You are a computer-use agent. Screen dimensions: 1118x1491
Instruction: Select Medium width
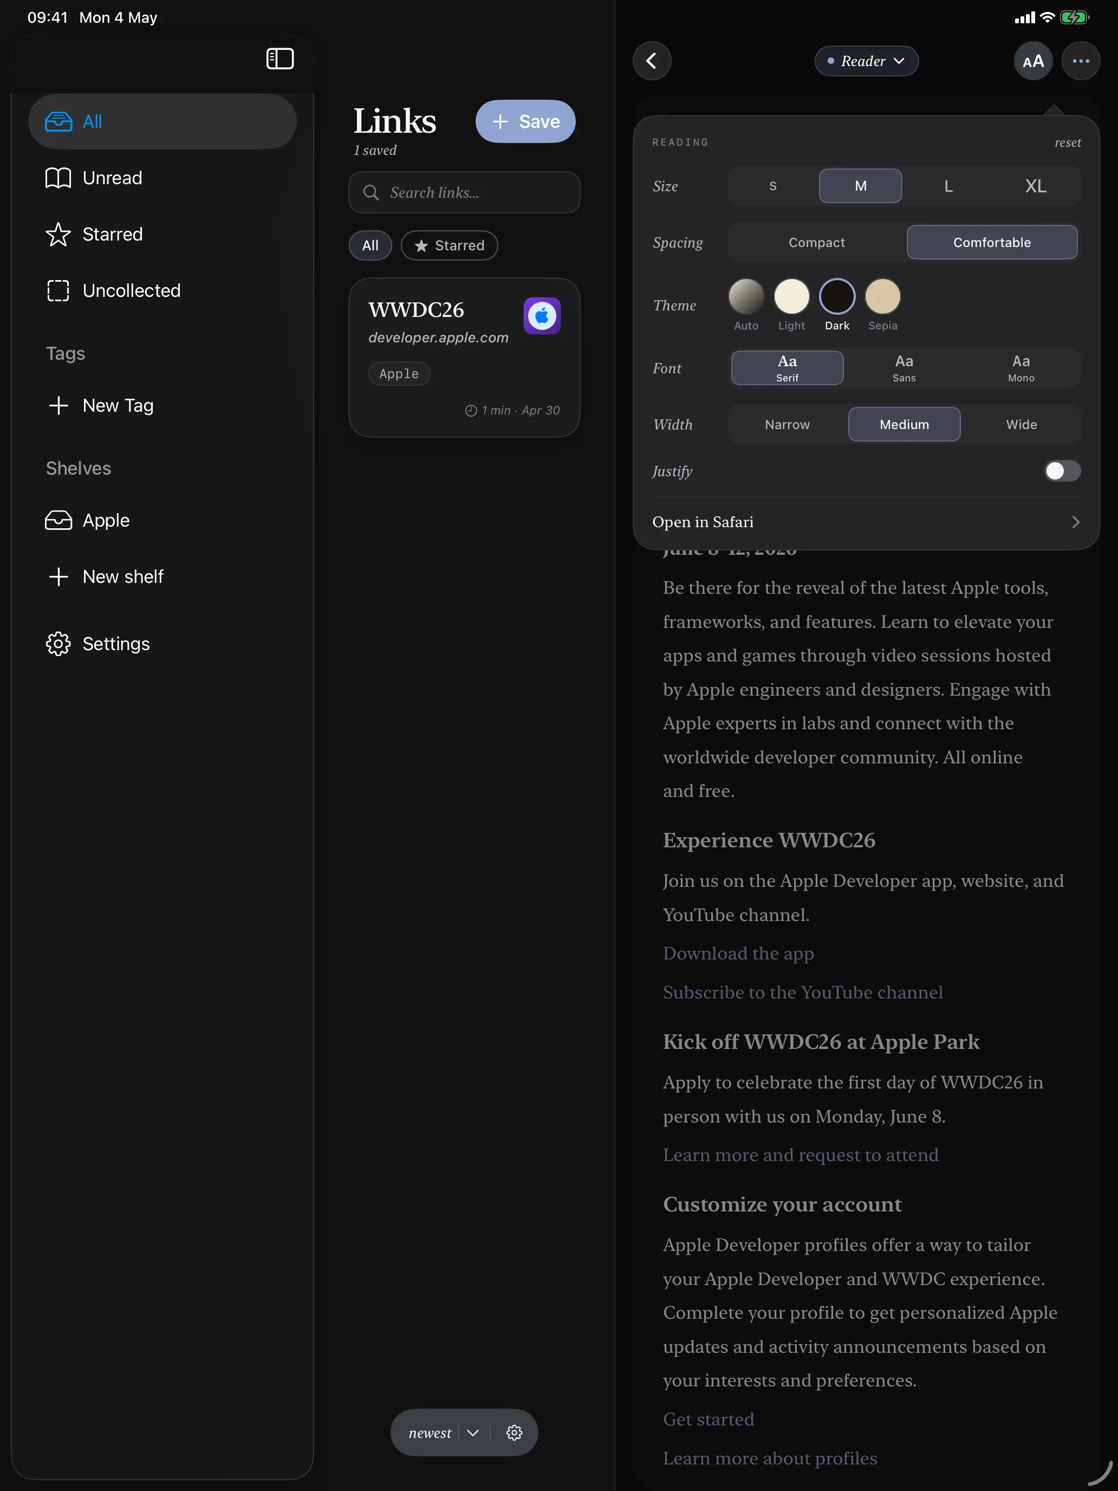pos(905,424)
